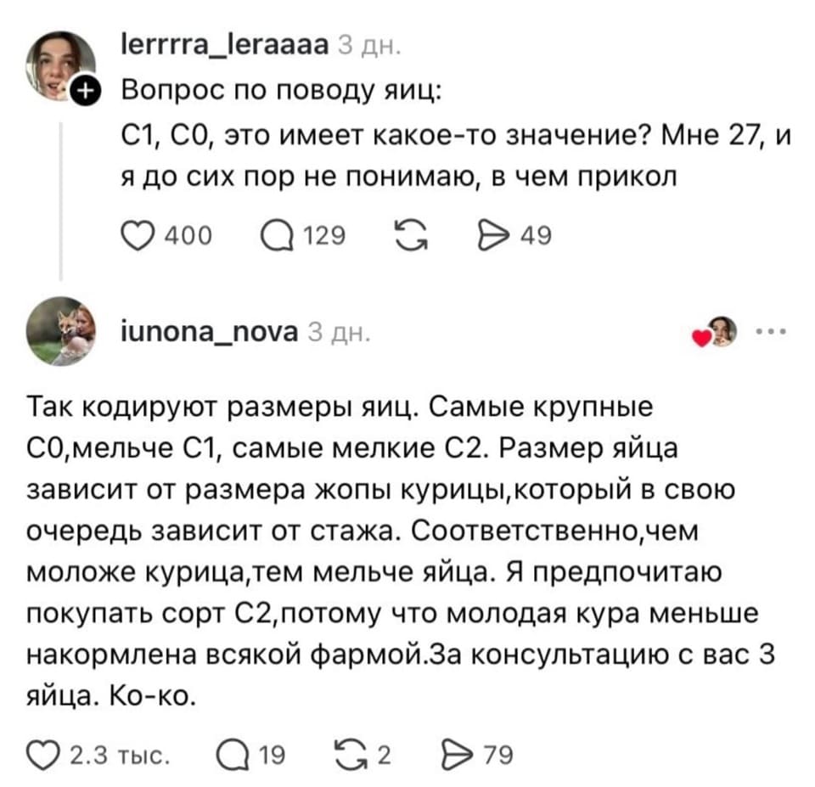Expand the list of 49 shares
This screenshot has height=787, width=815.
click(x=537, y=235)
